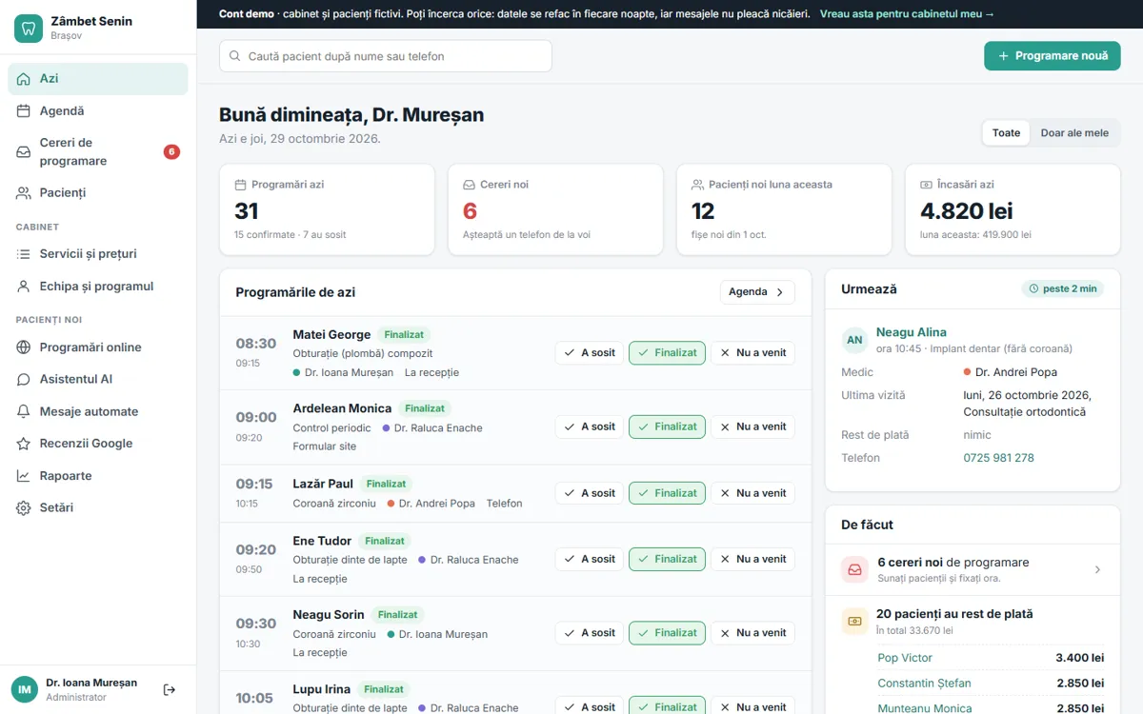Go to Cereri de programare
The image size is (1143, 714).
tap(98, 151)
